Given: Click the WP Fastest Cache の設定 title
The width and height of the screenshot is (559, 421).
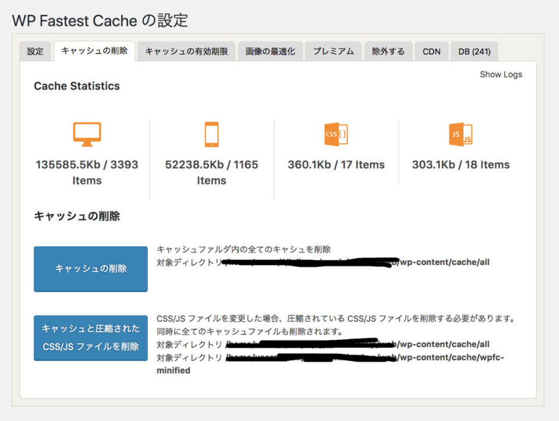Looking at the screenshot, I should coord(100,21).
